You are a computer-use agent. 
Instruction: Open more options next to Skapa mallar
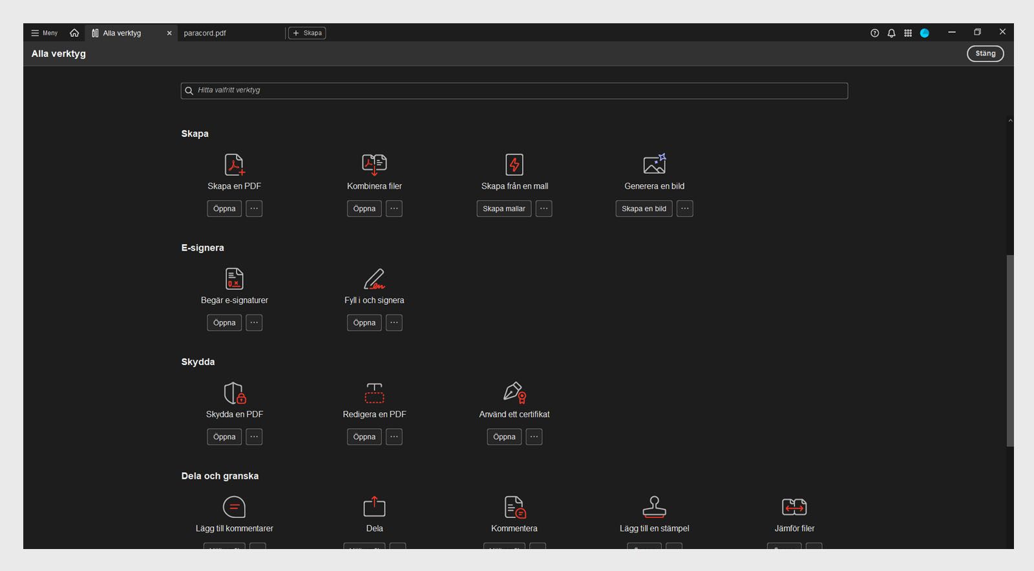pos(543,209)
